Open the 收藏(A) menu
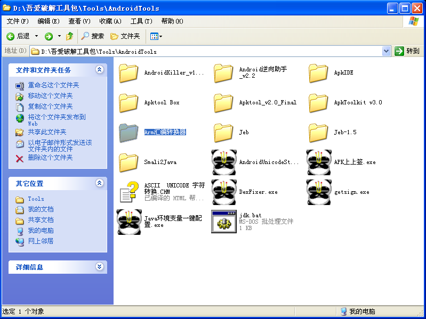Screen dimensions: 426x319 click(x=110, y=21)
